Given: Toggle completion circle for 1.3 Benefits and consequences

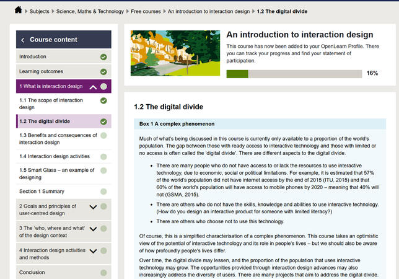Looking at the screenshot, I should tap(103, 135).
